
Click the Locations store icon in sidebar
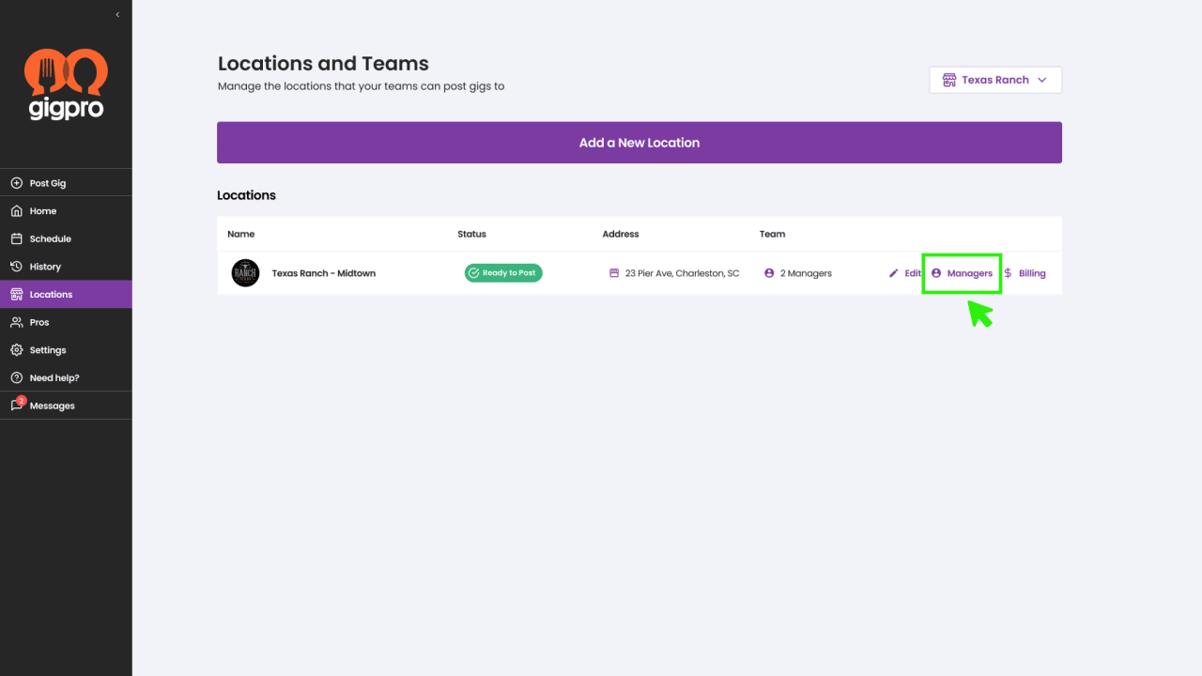pos(17,295)
